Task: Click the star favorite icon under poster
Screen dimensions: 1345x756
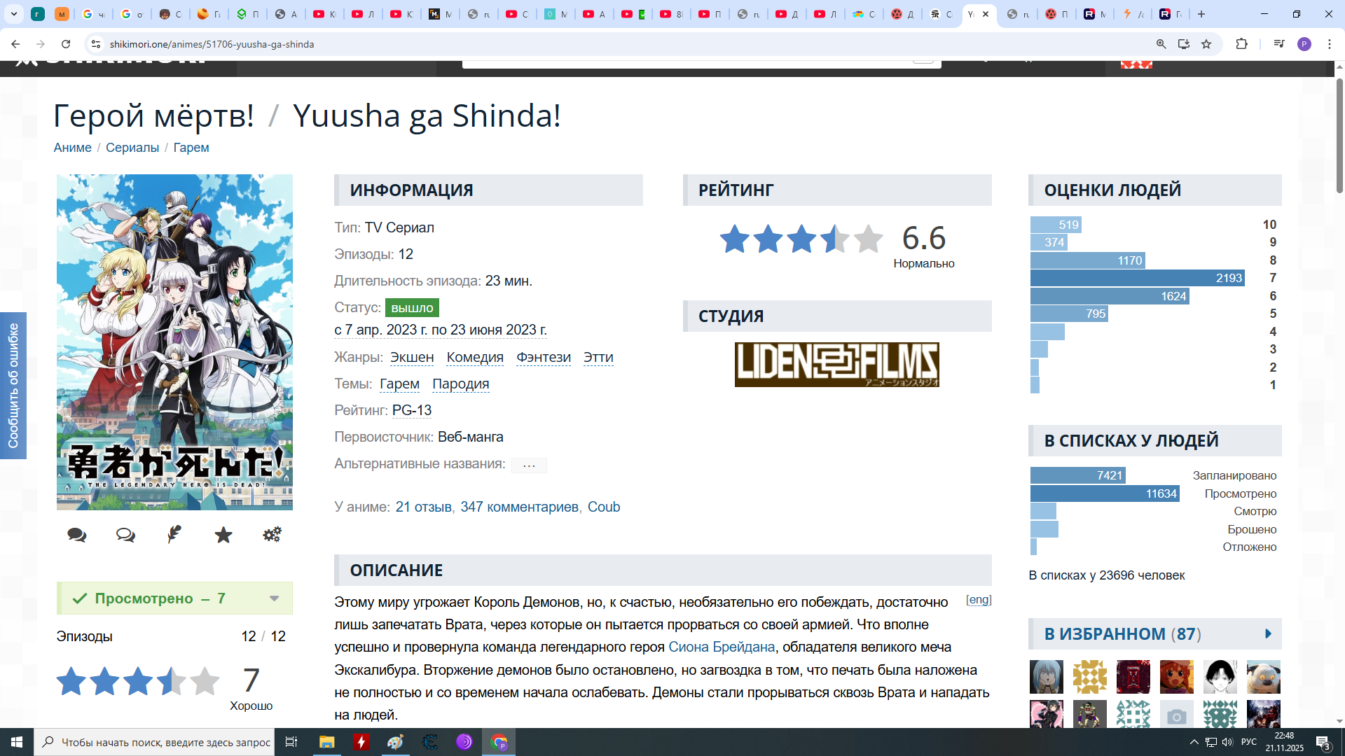Action: point(223,535)
